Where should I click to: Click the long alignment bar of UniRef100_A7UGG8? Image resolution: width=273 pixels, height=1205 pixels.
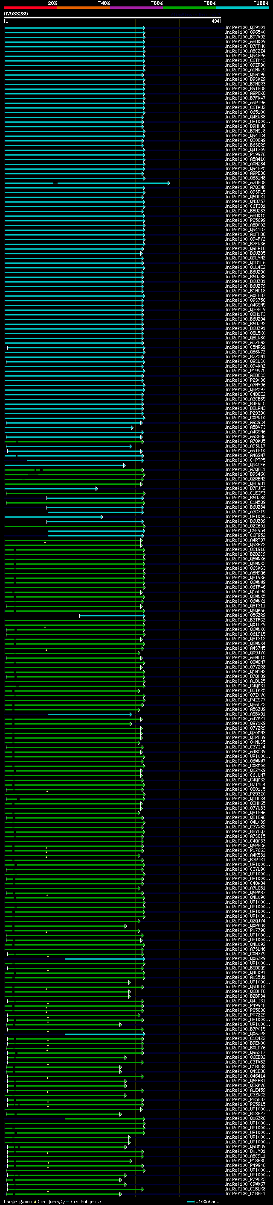tap(87, 183)
